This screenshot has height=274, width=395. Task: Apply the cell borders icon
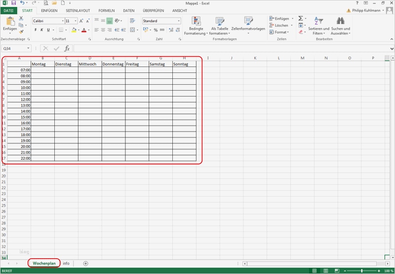click(61, 30)
